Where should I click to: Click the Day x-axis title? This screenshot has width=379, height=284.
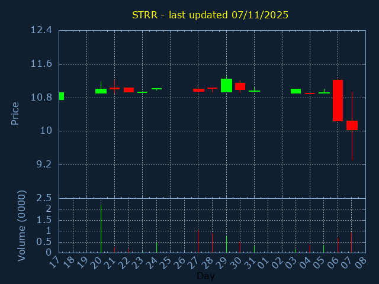click(205, 276)
